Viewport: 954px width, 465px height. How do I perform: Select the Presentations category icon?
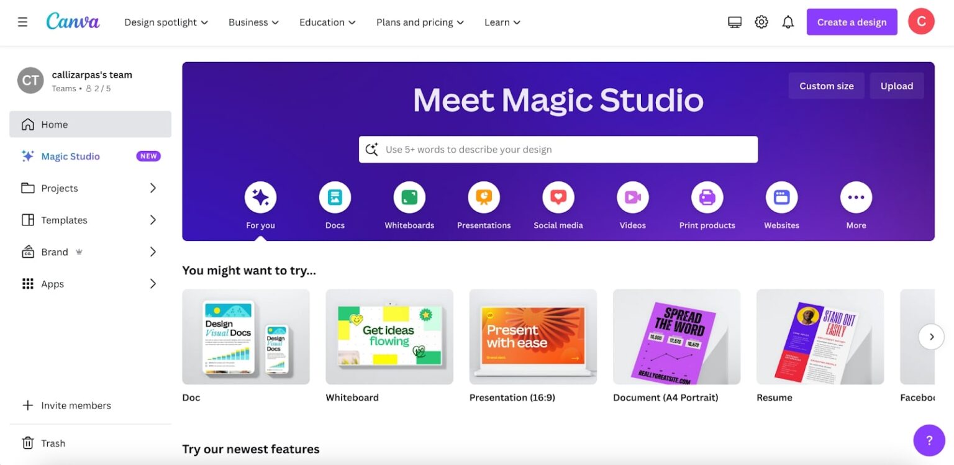484,198
